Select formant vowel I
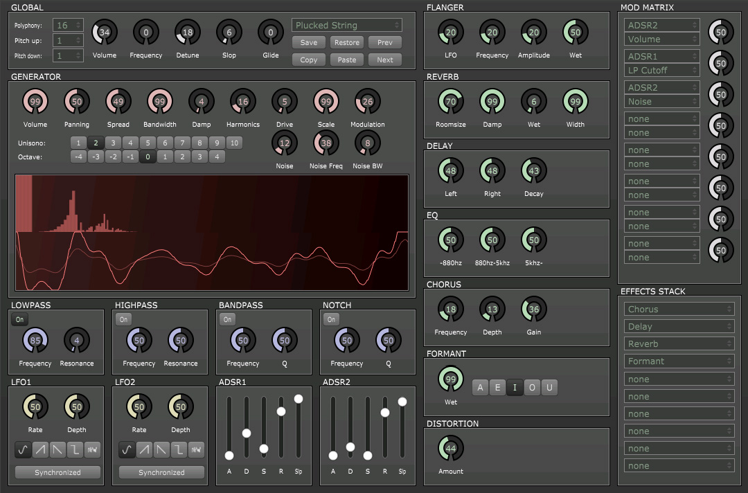Screen dimensions: 748x493 515,387
